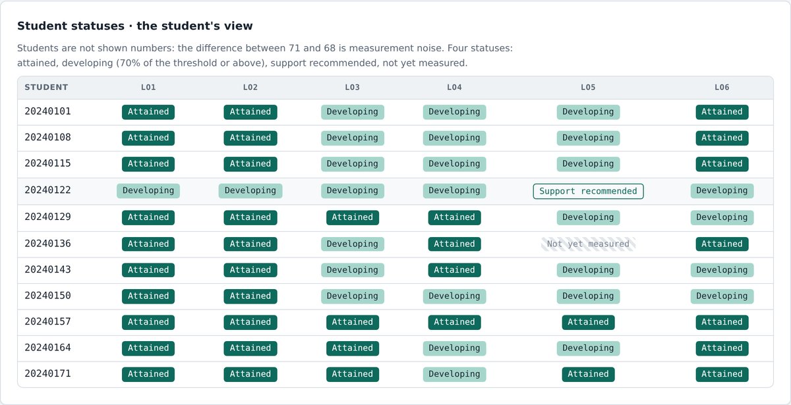791x405 pixels.
Task: Click the L01 Attained badge for student 20240171
Action: tap(148, 374)
